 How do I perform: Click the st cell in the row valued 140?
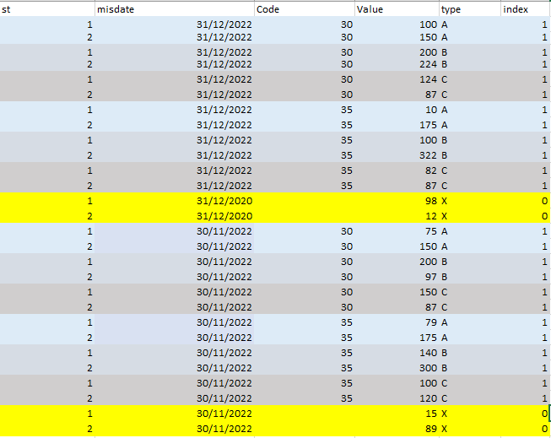pos(47,353)
